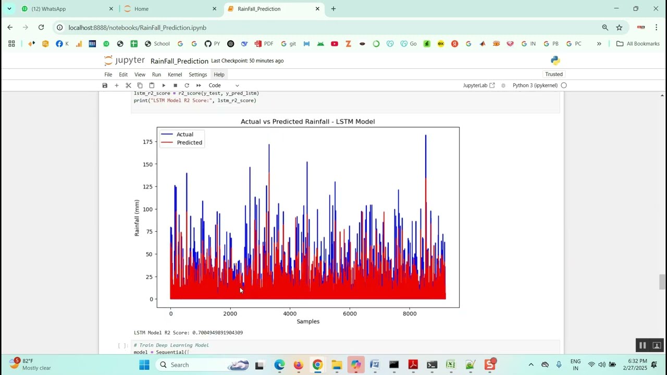The height and width of the screenshot is (375, 667).
Task: Click the address bar URL
Action: (138, 28)
